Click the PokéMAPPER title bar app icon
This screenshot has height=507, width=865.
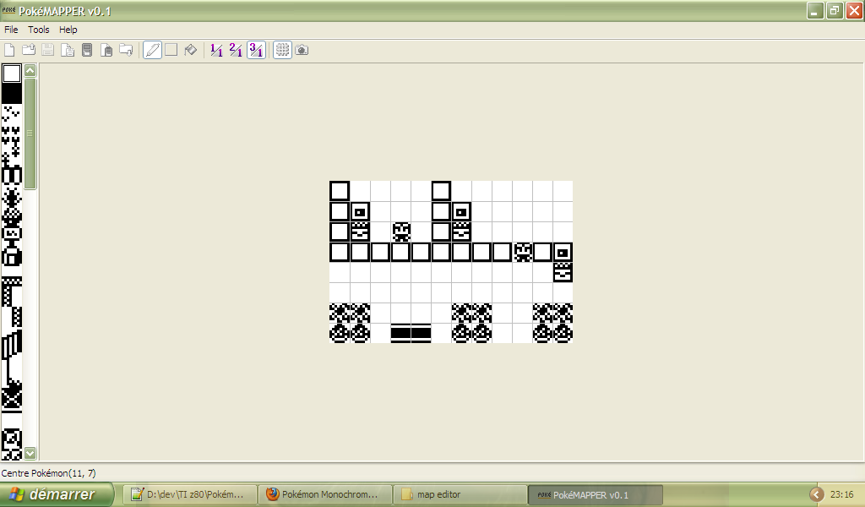(8, 10)
